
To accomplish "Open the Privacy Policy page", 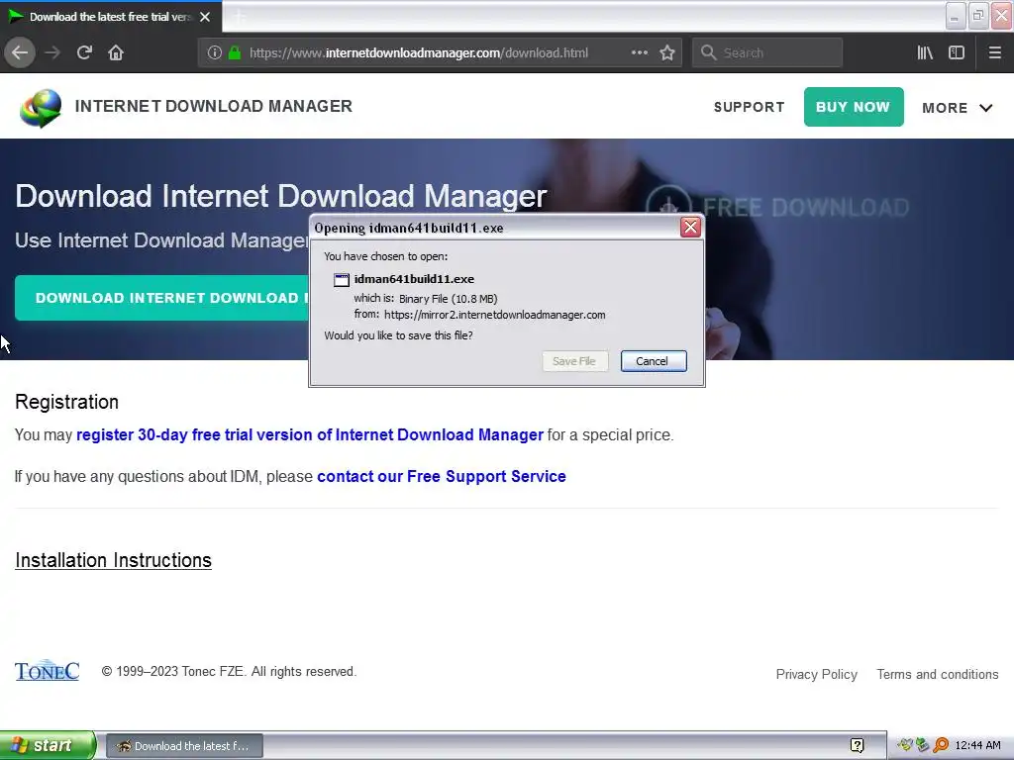I will click(x=816, y=674).
